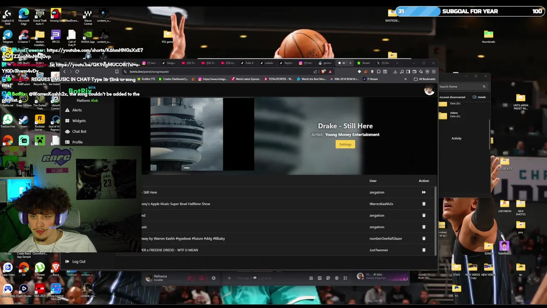This screenshot has height=308, width=547.
Task: Click the Brave Shields lion icon
Action: (x=323, y=71)
